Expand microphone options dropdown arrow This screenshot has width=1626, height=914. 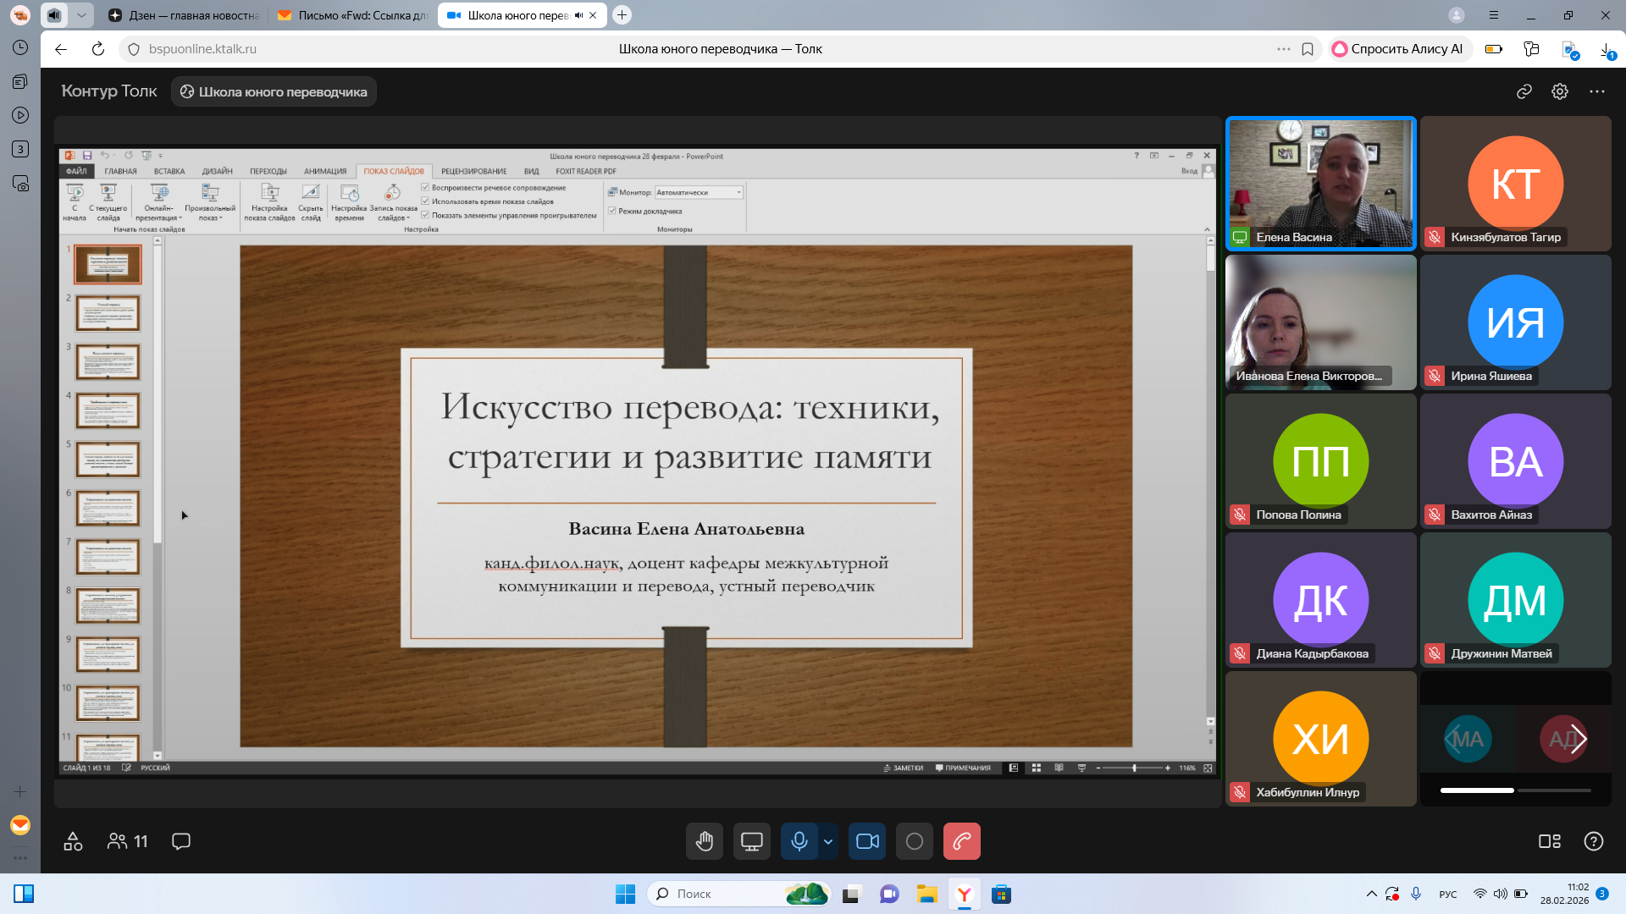(x=828, y=841)
